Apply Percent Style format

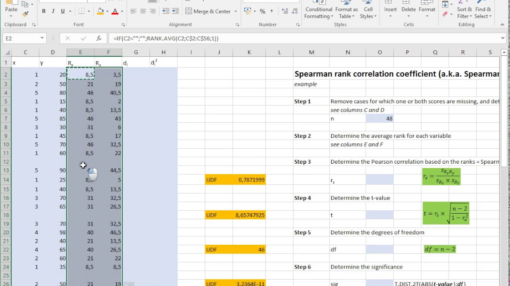[x=263, y=12]
